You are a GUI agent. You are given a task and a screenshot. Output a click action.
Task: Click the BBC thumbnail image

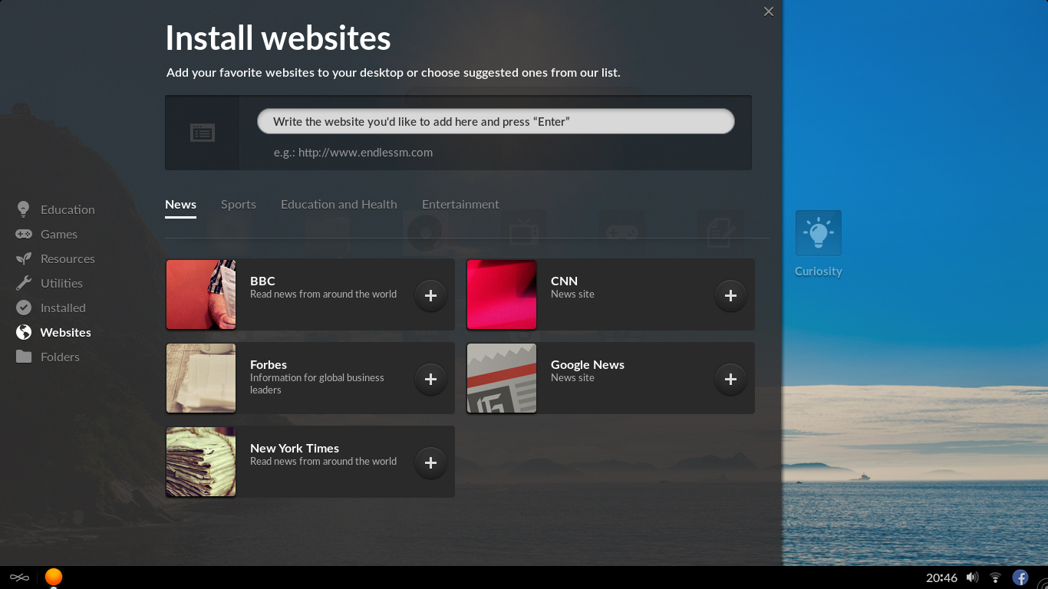tap(201, 294)
